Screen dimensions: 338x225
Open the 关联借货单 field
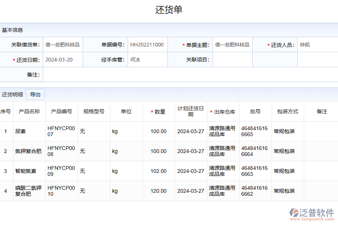[x=63, y=45]
